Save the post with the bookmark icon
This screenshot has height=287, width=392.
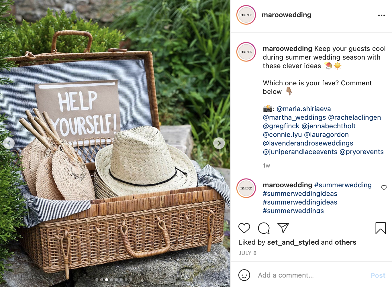click(381, 228)
